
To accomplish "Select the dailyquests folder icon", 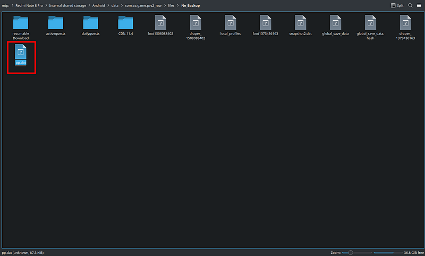I will [90, 22].
